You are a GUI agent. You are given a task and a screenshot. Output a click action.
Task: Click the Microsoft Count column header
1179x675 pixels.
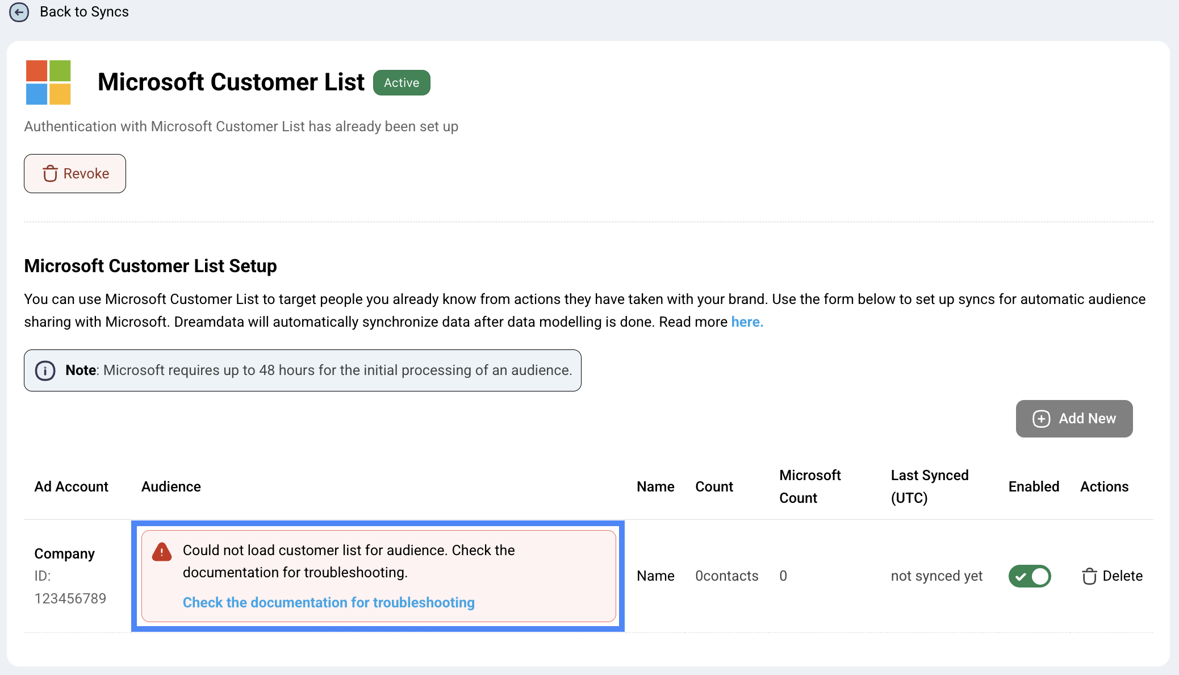(809, 486)
